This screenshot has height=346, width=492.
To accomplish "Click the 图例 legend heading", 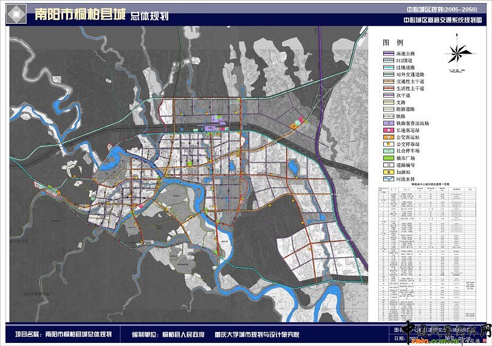I will [x=392, y=43].
